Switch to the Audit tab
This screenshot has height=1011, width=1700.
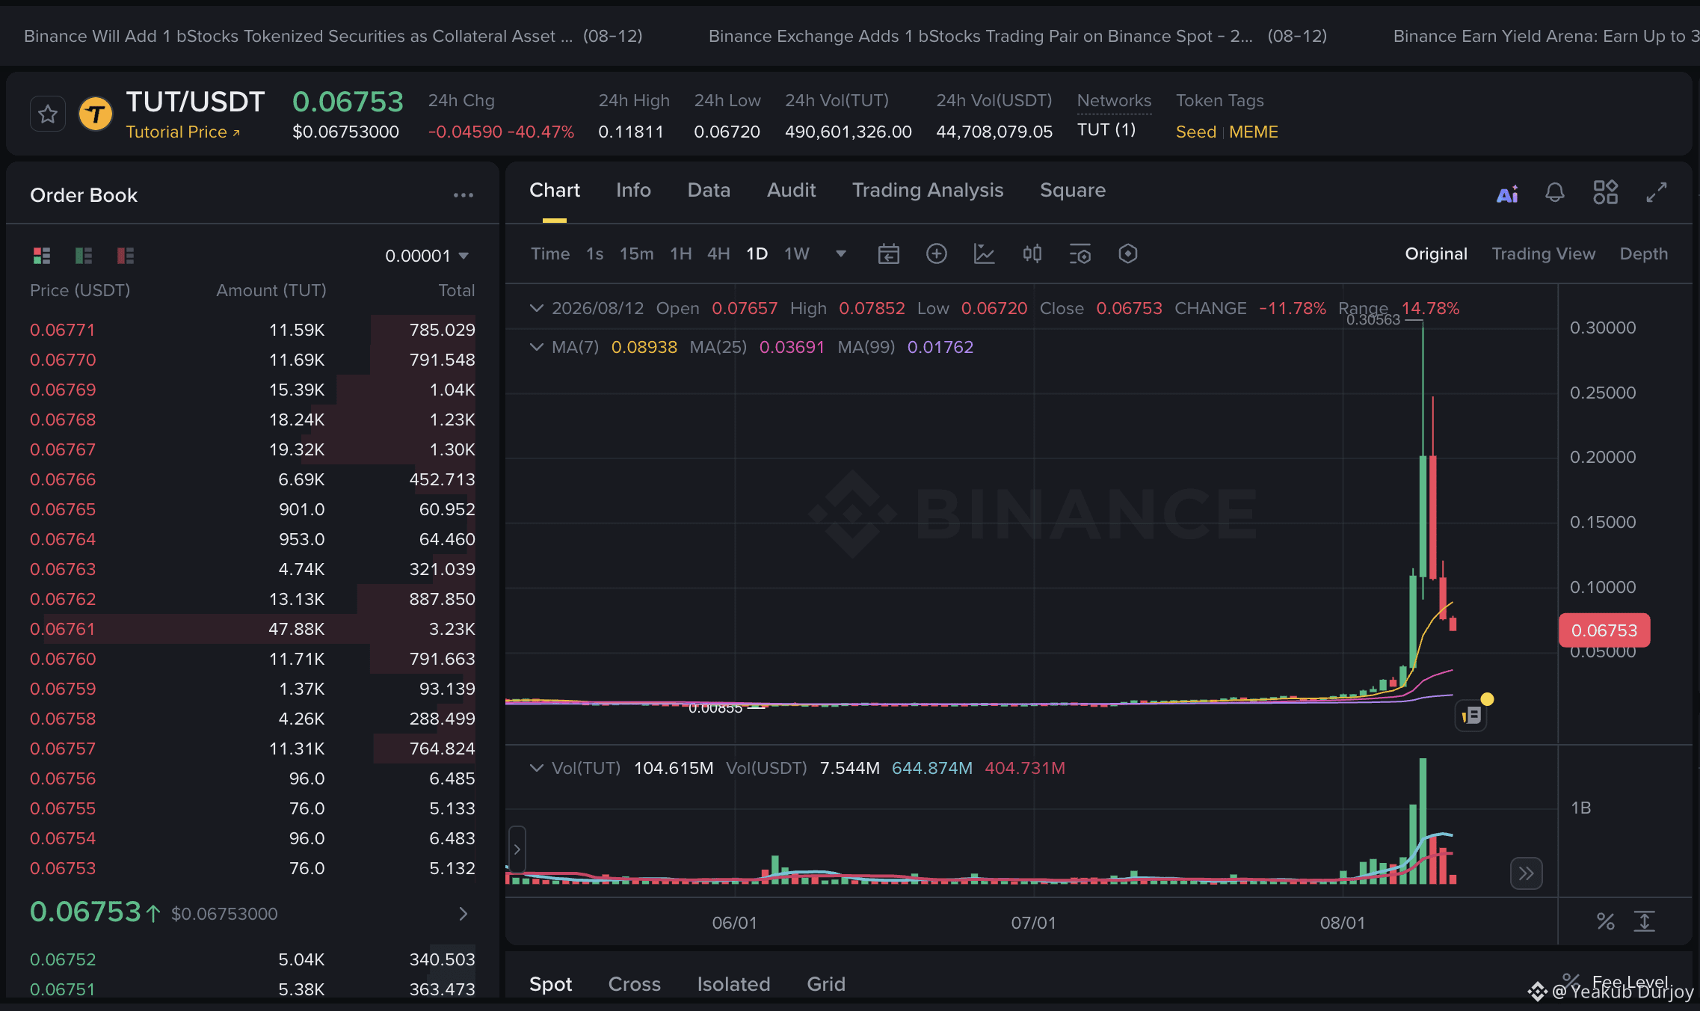791,190
